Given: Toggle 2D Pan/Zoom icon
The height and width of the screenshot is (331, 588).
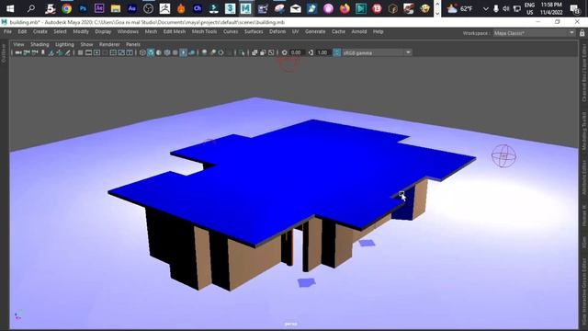Looking at the screenshot, I should (x=59, y=53).
